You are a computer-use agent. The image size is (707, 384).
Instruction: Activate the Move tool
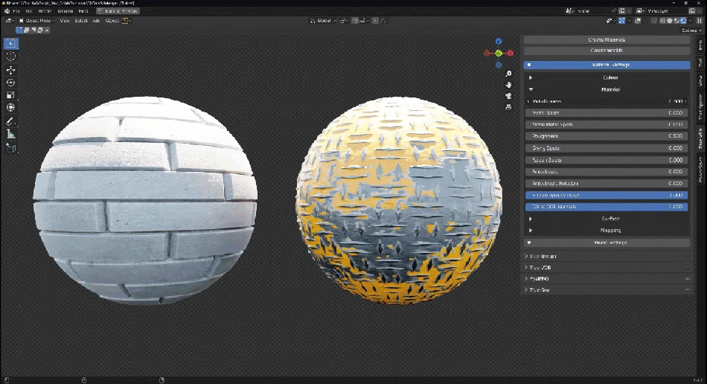11,69
